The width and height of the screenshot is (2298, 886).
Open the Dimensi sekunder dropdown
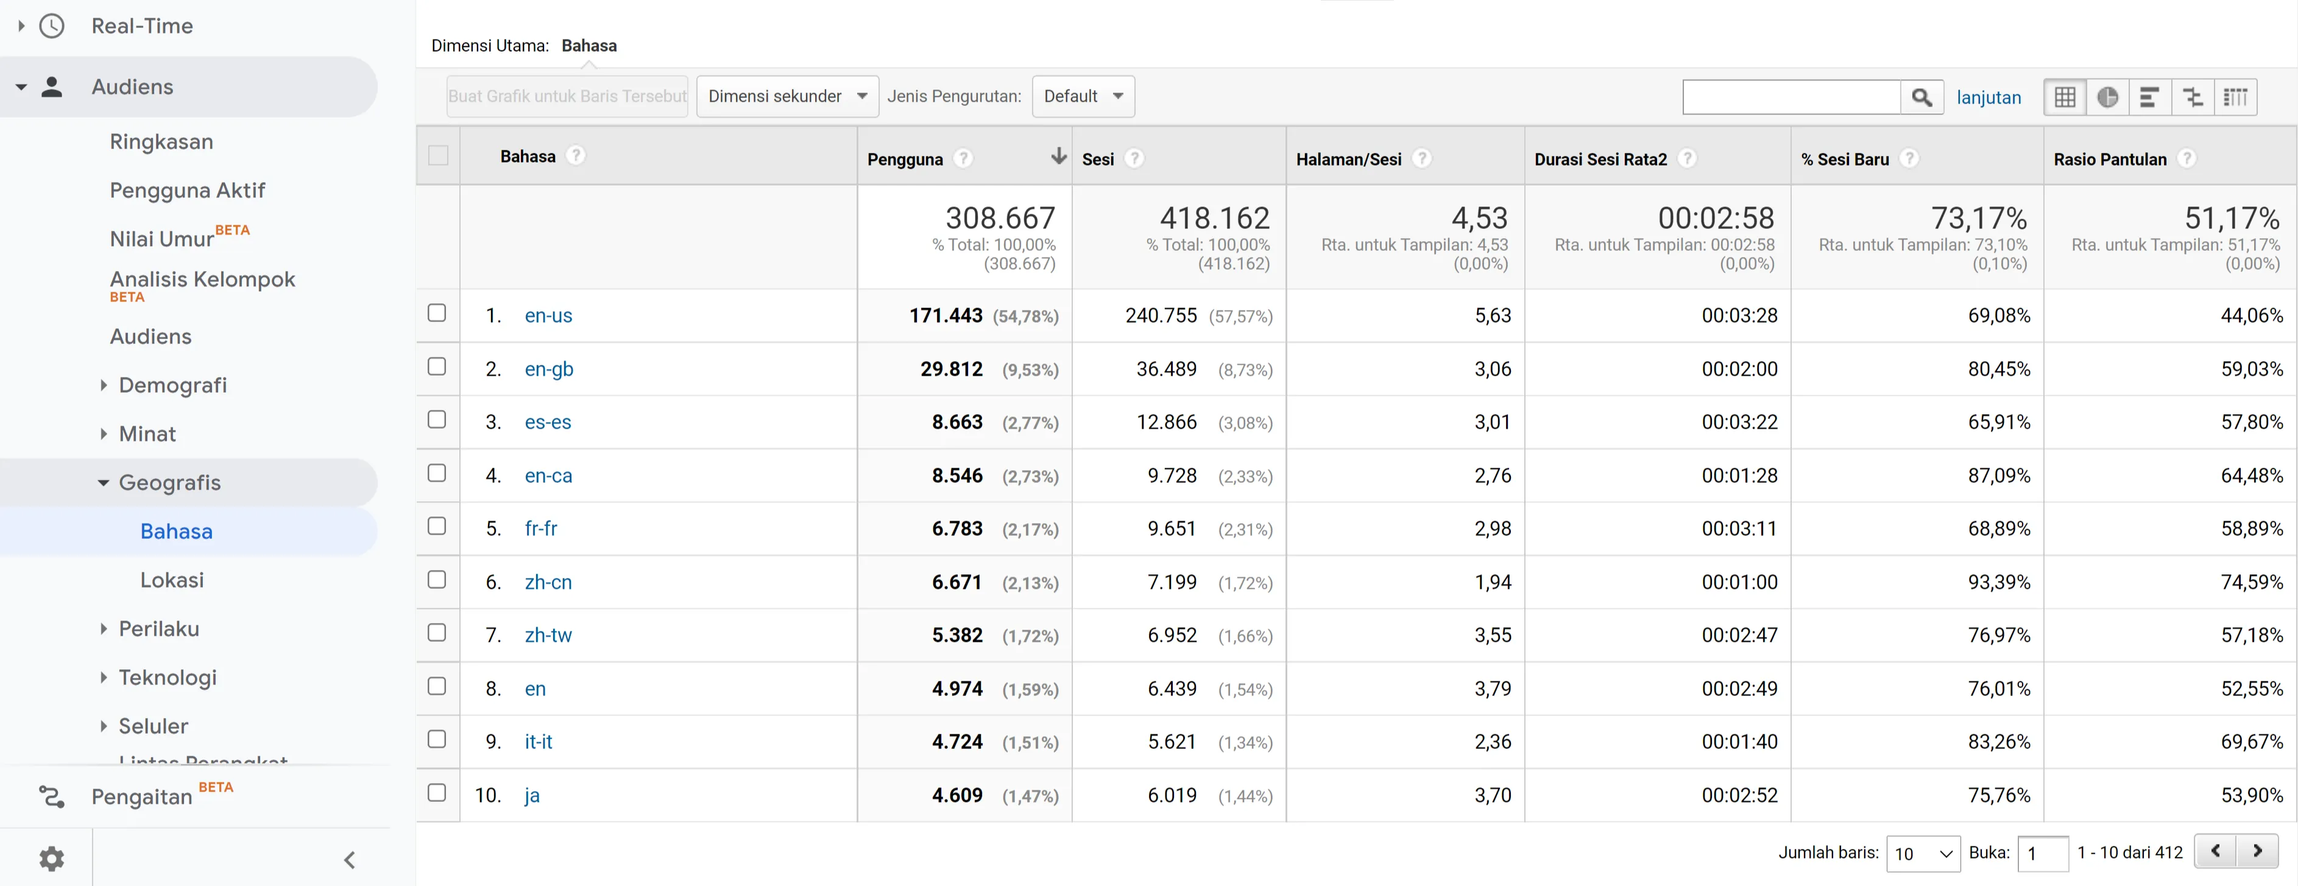[x=788, y=96]
